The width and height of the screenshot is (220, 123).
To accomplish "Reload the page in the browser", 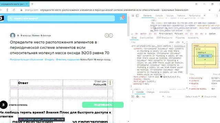I will [x=14, y=10].
